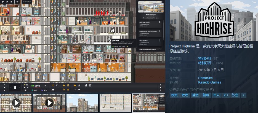Click the 单人 tag

coord(216,95)
